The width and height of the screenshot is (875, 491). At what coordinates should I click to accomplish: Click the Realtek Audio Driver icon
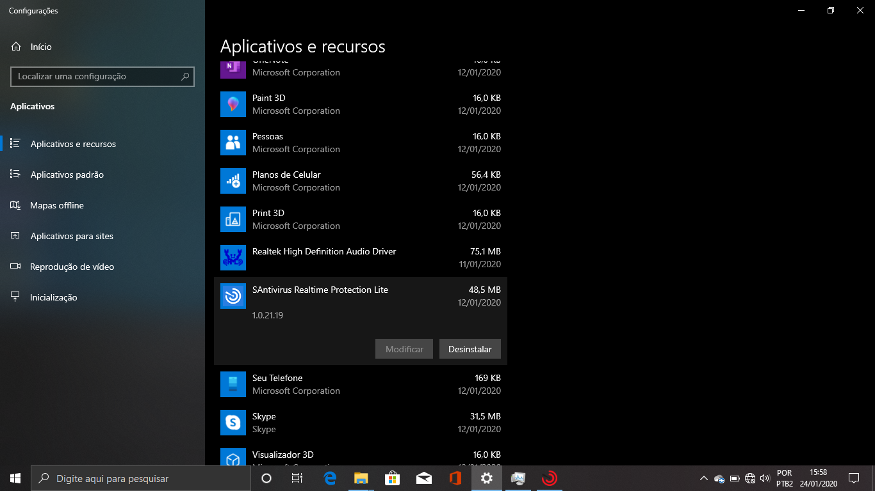pos(233,258)
